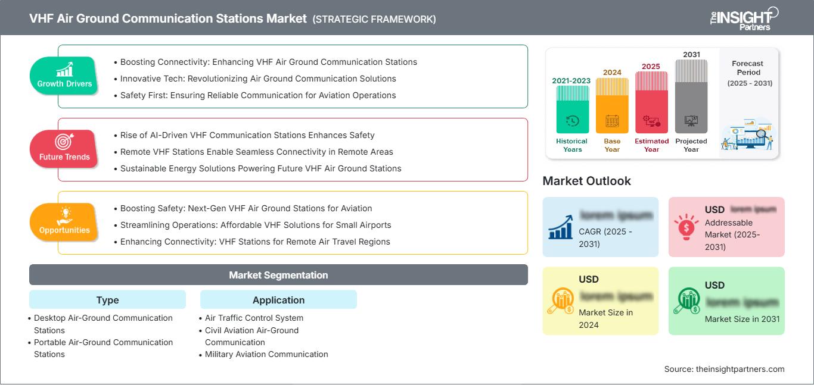
Task: Click the Addressable Market (2025-2031) card
Action: point(726,227)
